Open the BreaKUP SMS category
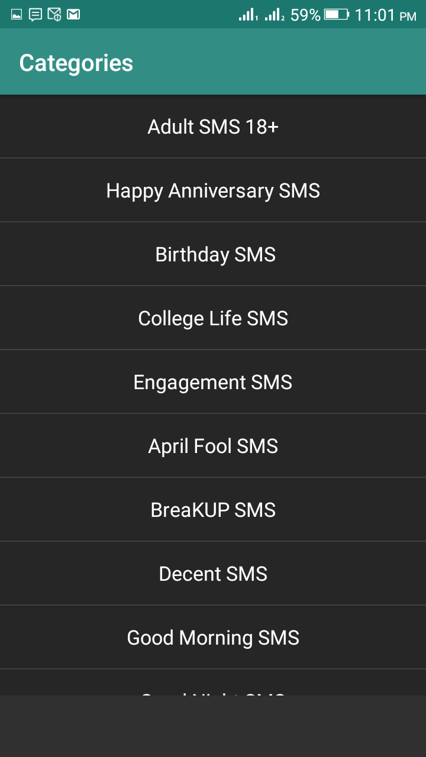The width and height of the screenshot is (426, 757). coord(213,510)
